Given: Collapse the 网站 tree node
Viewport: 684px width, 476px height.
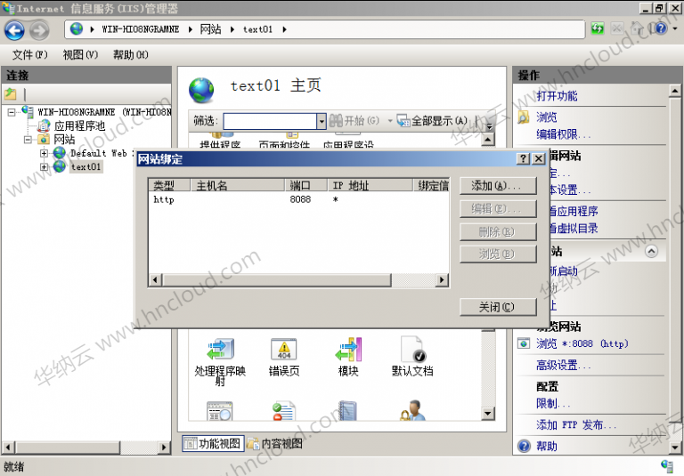Looking at the screenshot, I should click(28, 140).
